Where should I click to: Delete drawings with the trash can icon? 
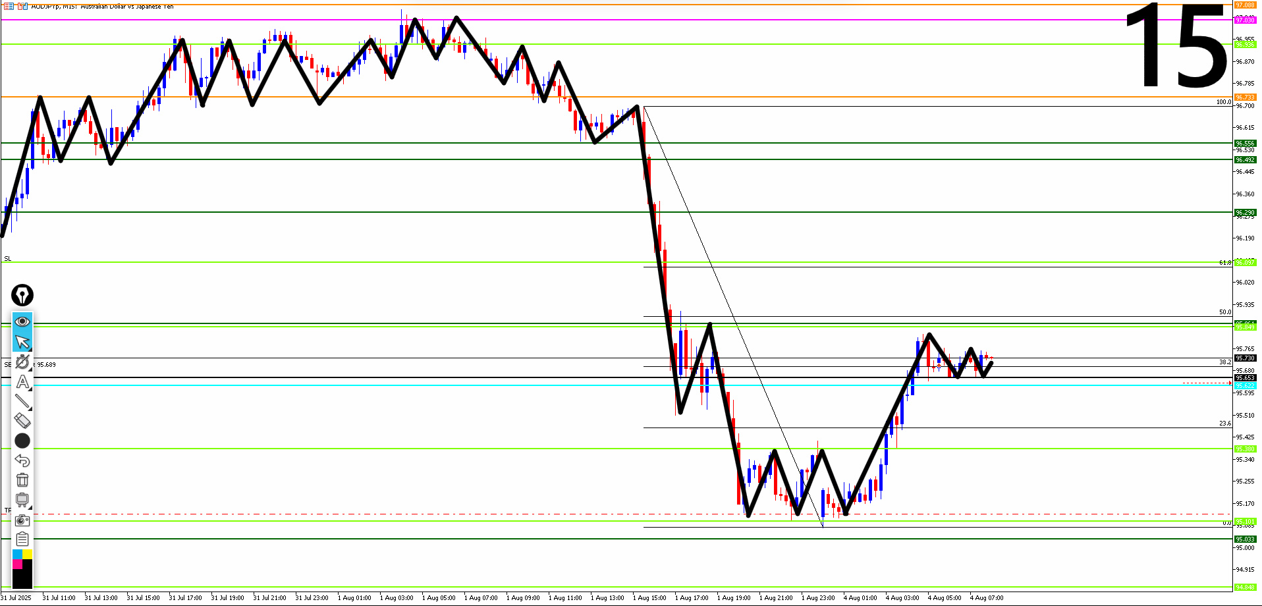[22, 480]
